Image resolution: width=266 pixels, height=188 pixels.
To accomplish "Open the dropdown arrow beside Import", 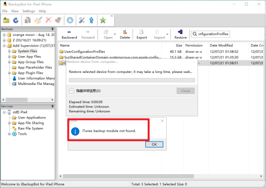I will pos(167,34).
